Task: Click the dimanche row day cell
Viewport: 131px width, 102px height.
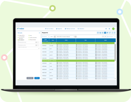Action: tap(53, 58)
